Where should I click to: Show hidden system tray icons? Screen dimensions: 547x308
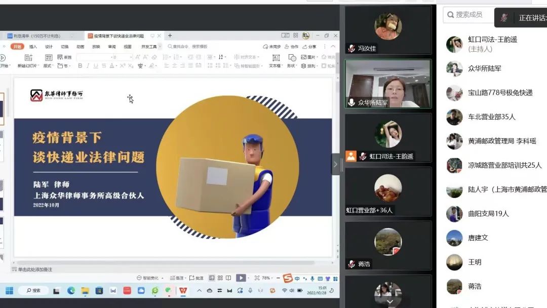click(199, 291)
